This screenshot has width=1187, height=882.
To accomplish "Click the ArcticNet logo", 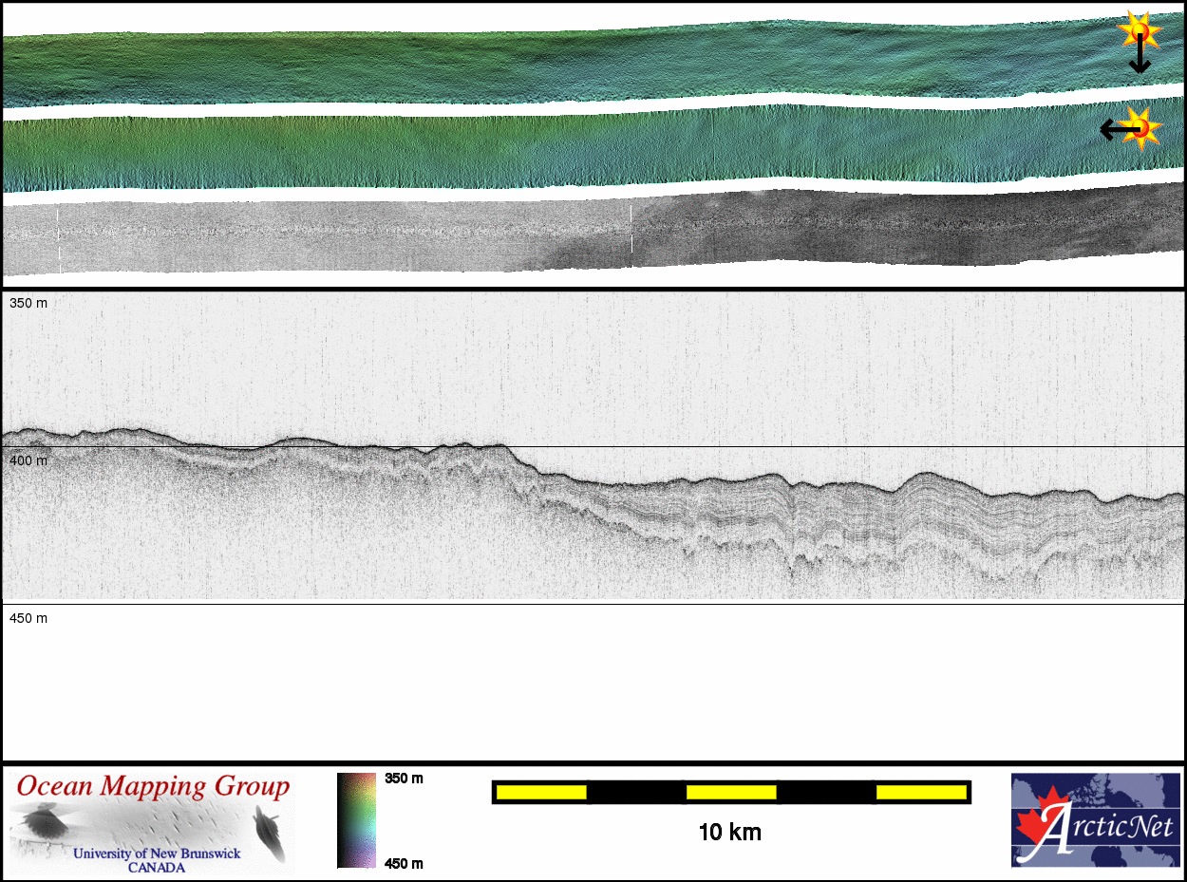I will click(x=1097, y=819).
